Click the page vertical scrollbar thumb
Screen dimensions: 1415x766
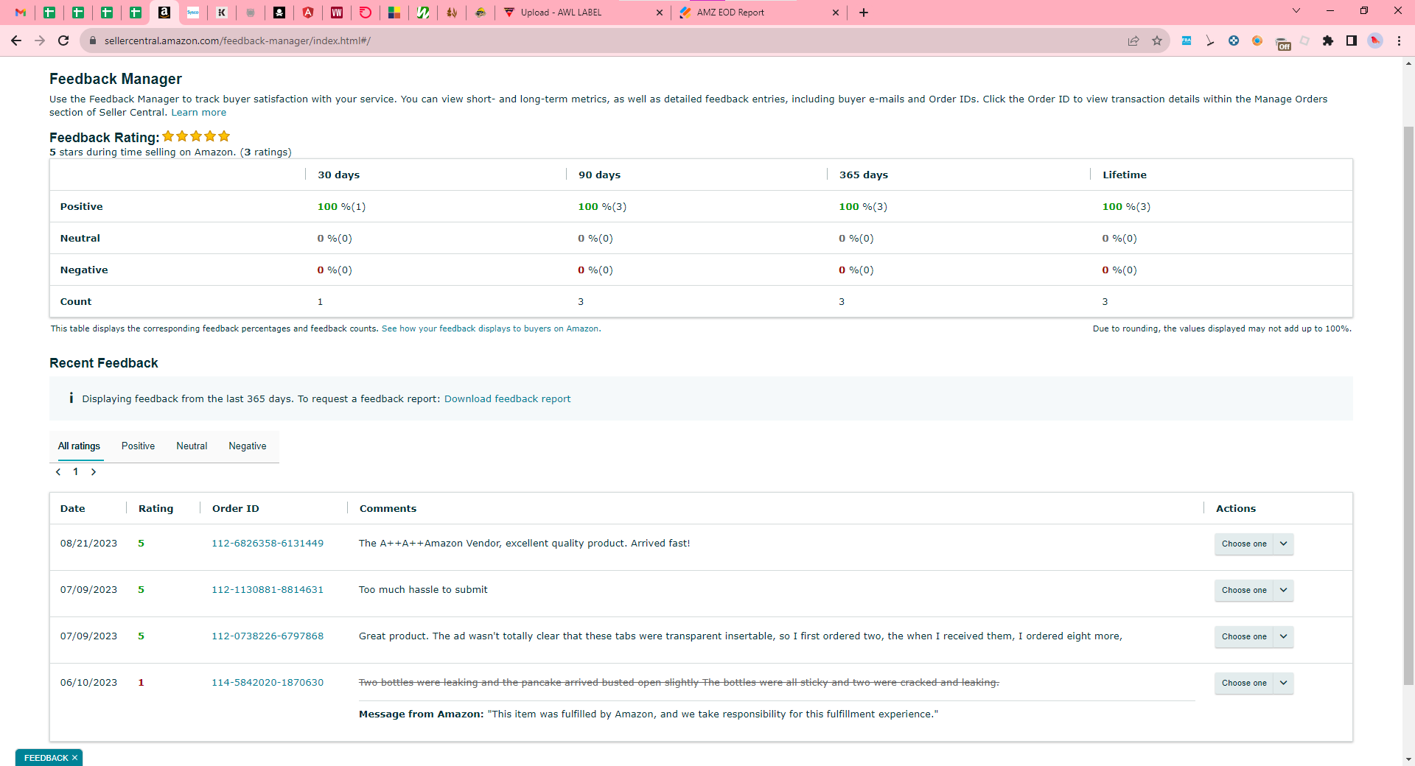[1408, 405]
